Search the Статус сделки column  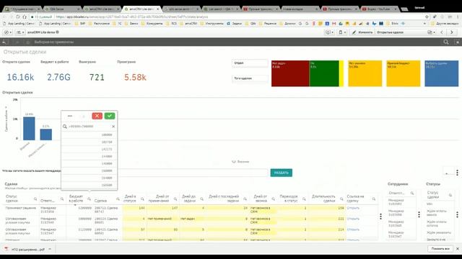tap(35, 199)
